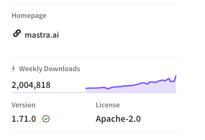Screen dimensions: 205x140
Task: Select the 2,004,818 downloads count
Action: point(31,85)
